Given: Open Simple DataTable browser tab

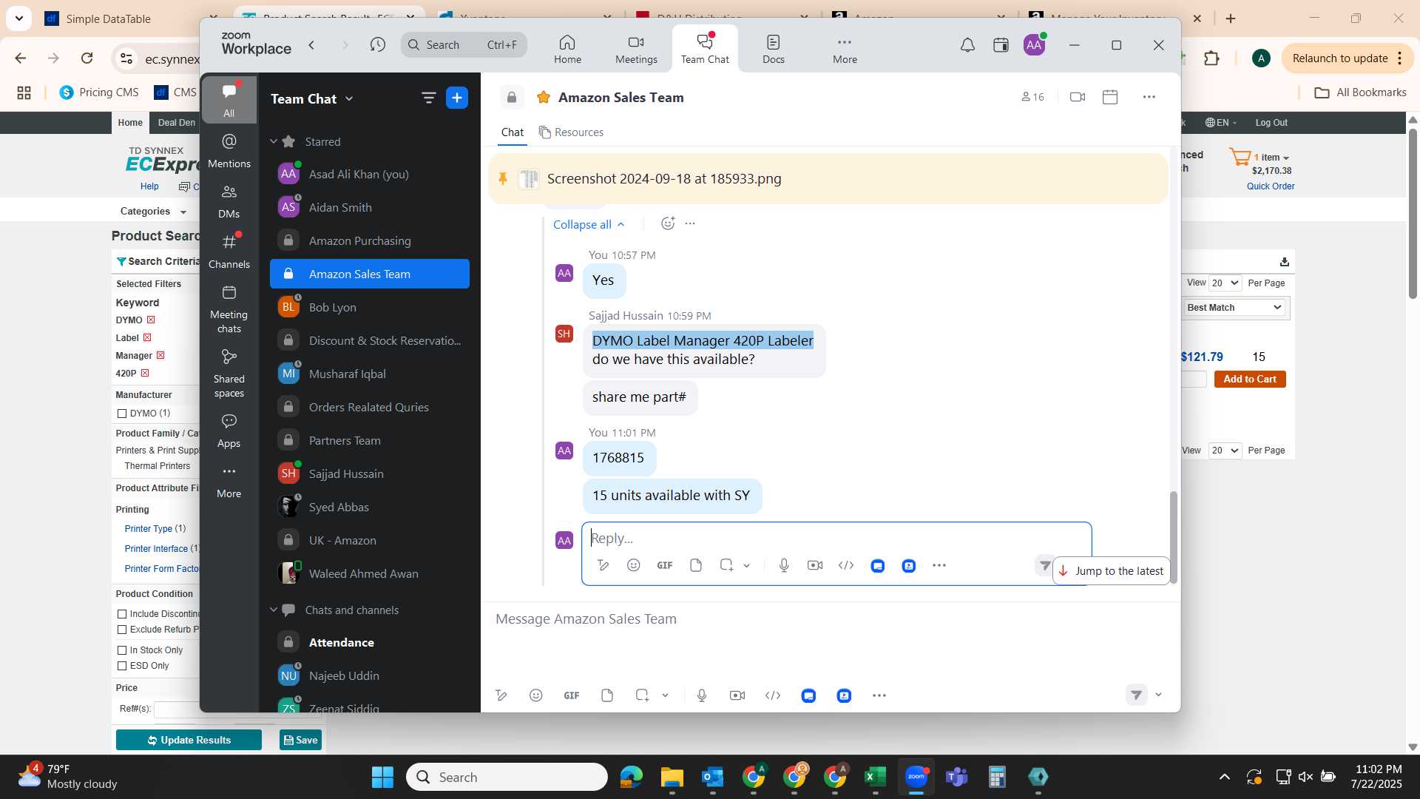Looking at the screenshot, I should [x=126, y=18].
